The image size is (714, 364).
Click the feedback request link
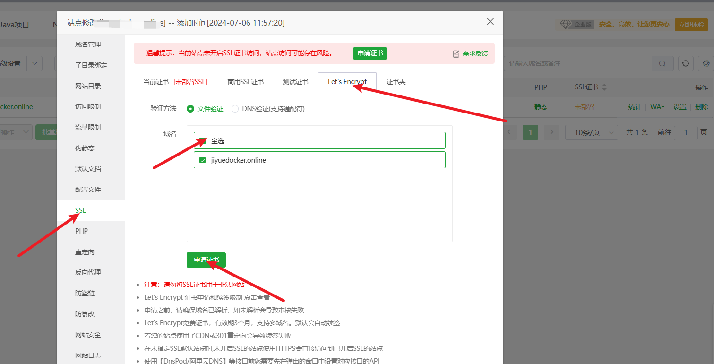475,54
